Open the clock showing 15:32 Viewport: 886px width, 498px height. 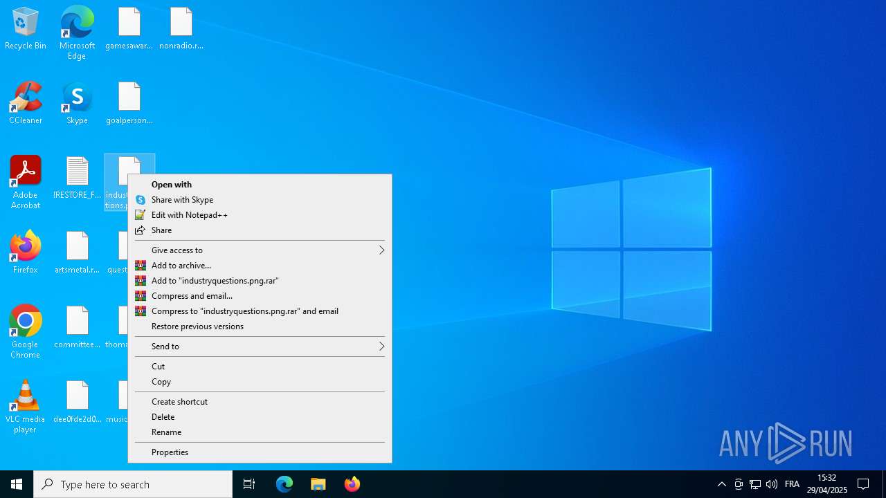coord(826,484)
